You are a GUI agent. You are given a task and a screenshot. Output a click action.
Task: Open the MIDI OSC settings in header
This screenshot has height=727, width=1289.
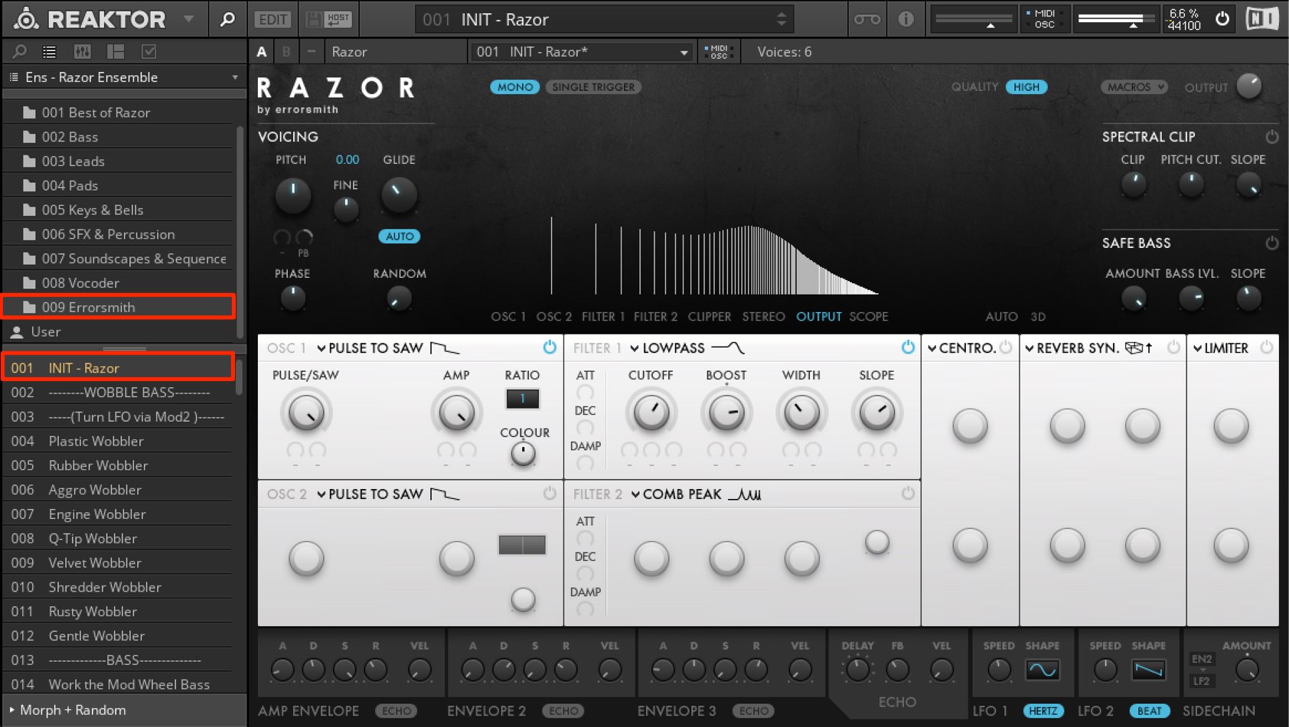pos(1043,19)
